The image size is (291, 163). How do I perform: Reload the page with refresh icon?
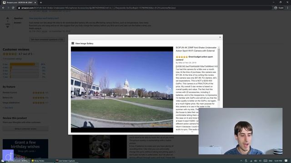(x=13, y=8)
